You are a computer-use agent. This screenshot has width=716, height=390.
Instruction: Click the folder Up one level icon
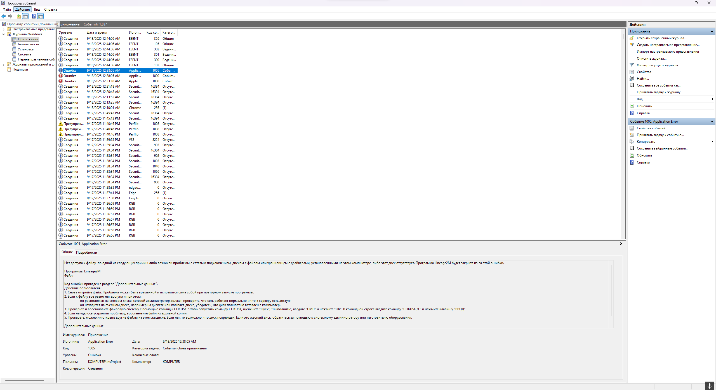[19, 16]
